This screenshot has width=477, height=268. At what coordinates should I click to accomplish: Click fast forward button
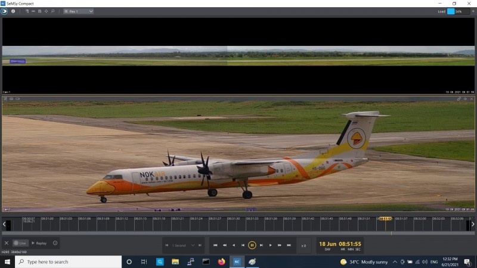click(x=280, y=245)
